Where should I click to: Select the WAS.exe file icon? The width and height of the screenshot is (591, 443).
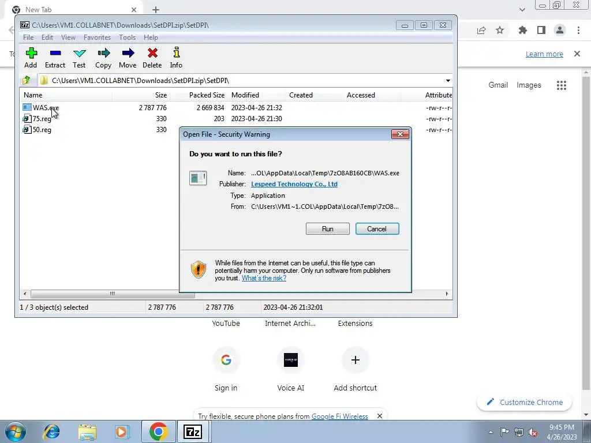27,107
